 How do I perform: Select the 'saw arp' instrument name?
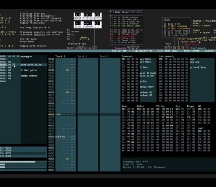195,62
